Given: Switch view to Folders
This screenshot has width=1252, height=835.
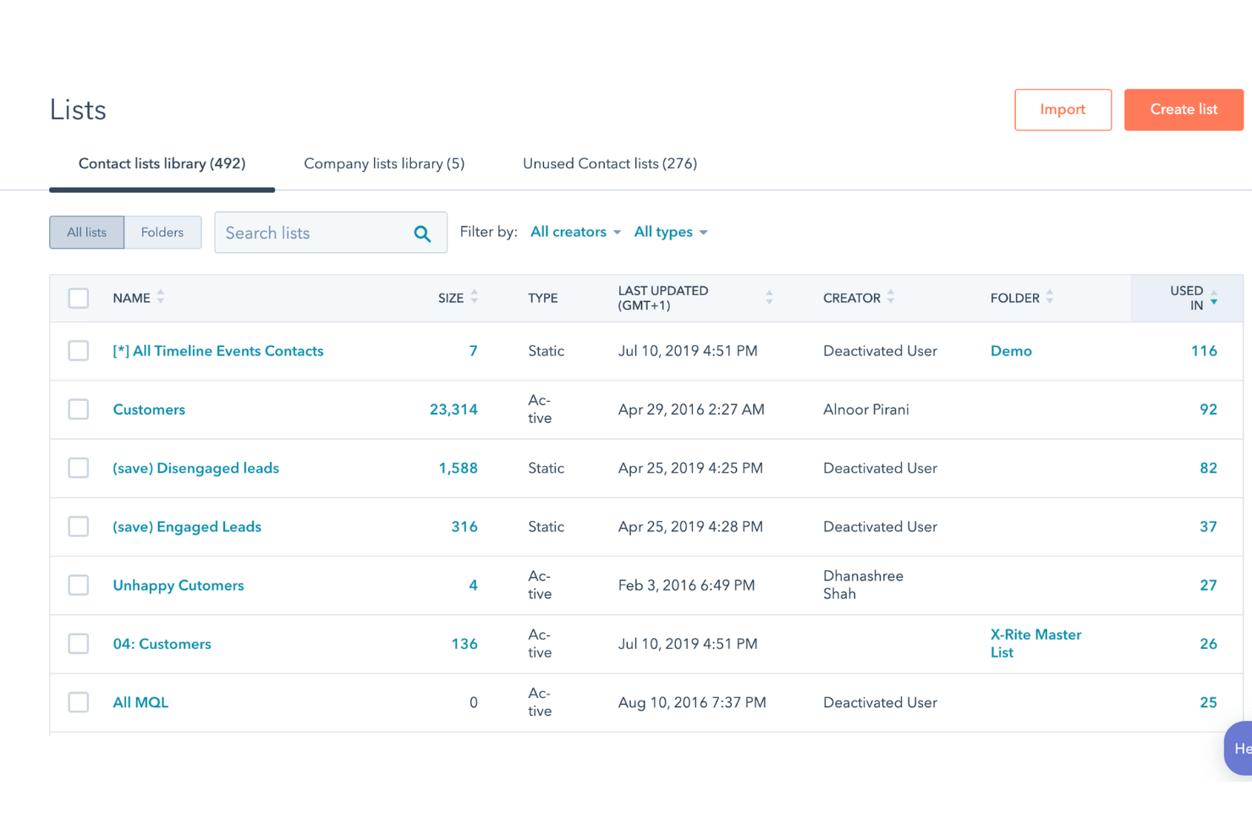Looking at the screenshot, I should coord(162,232).
